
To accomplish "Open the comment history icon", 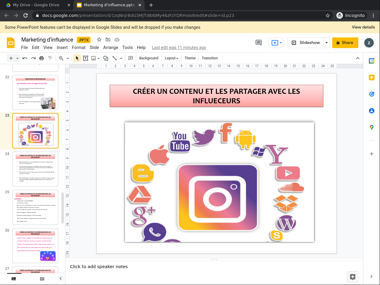I will coord(259,43).
